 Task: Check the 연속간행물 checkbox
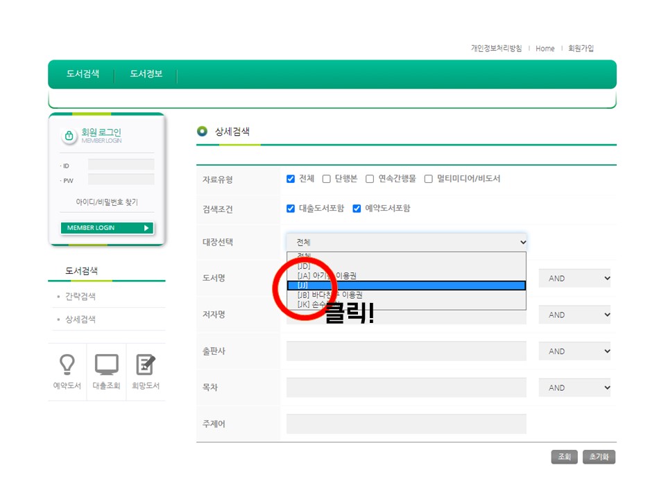(370, 179)
